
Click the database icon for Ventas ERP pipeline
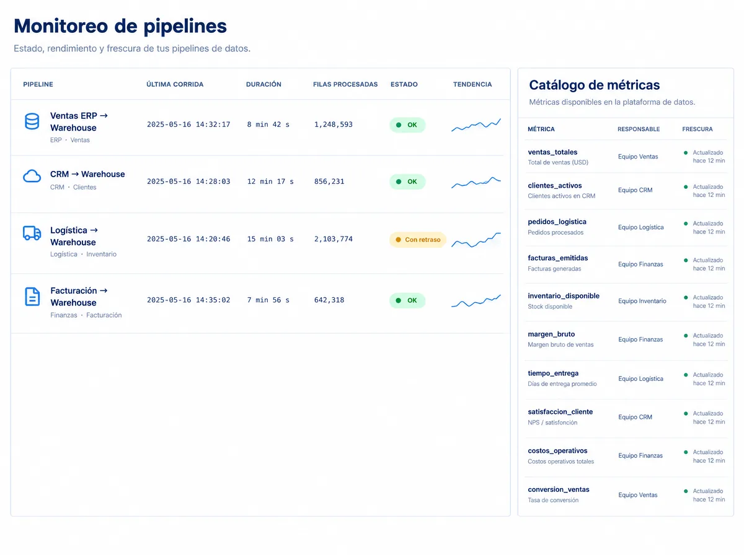coord(32,121)
